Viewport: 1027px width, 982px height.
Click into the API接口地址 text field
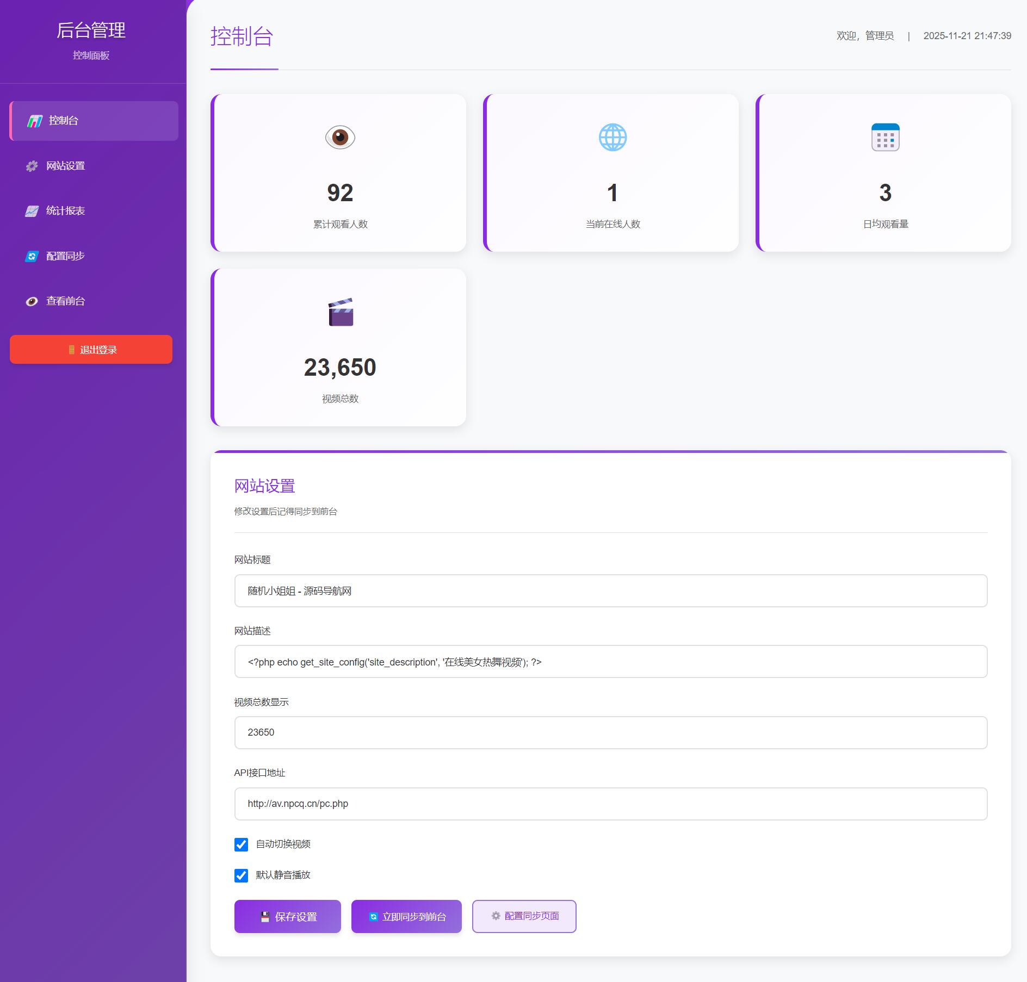(610, 804)
